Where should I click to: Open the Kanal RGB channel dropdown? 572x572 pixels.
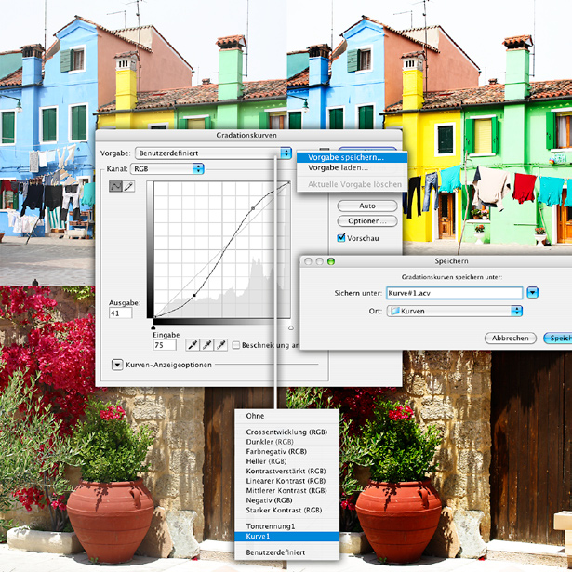pyautogui.click(x=167, y=169)
